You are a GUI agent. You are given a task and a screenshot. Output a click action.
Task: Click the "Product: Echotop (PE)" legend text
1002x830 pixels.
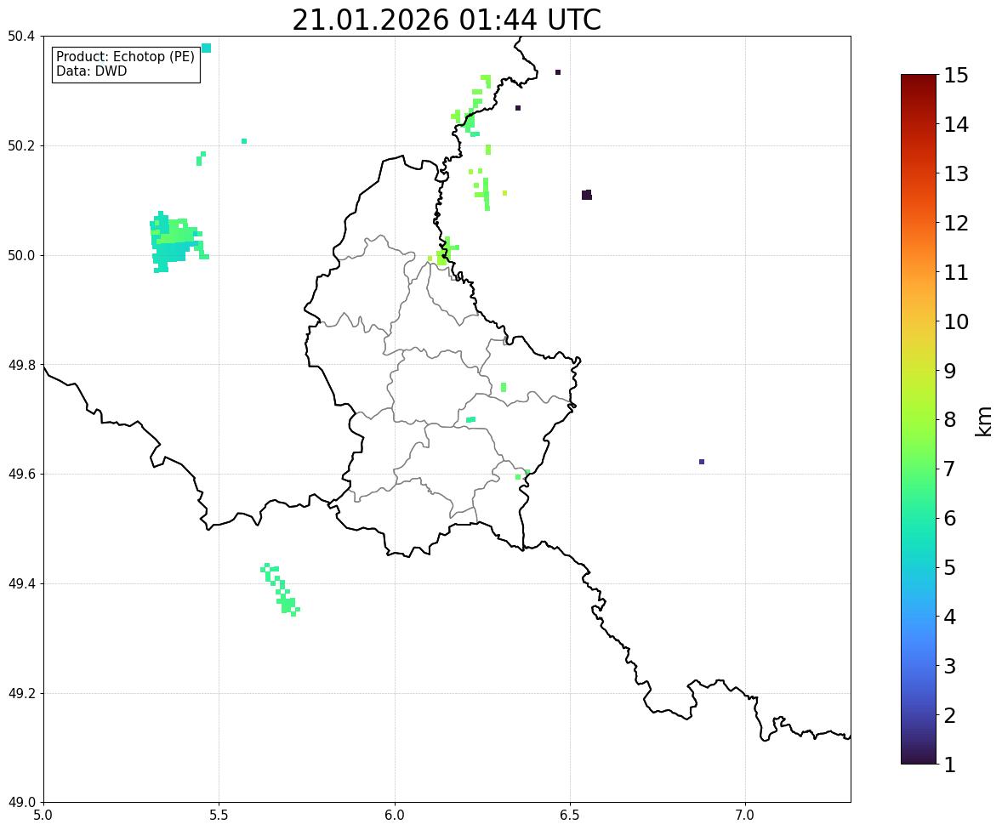[125, 57]
